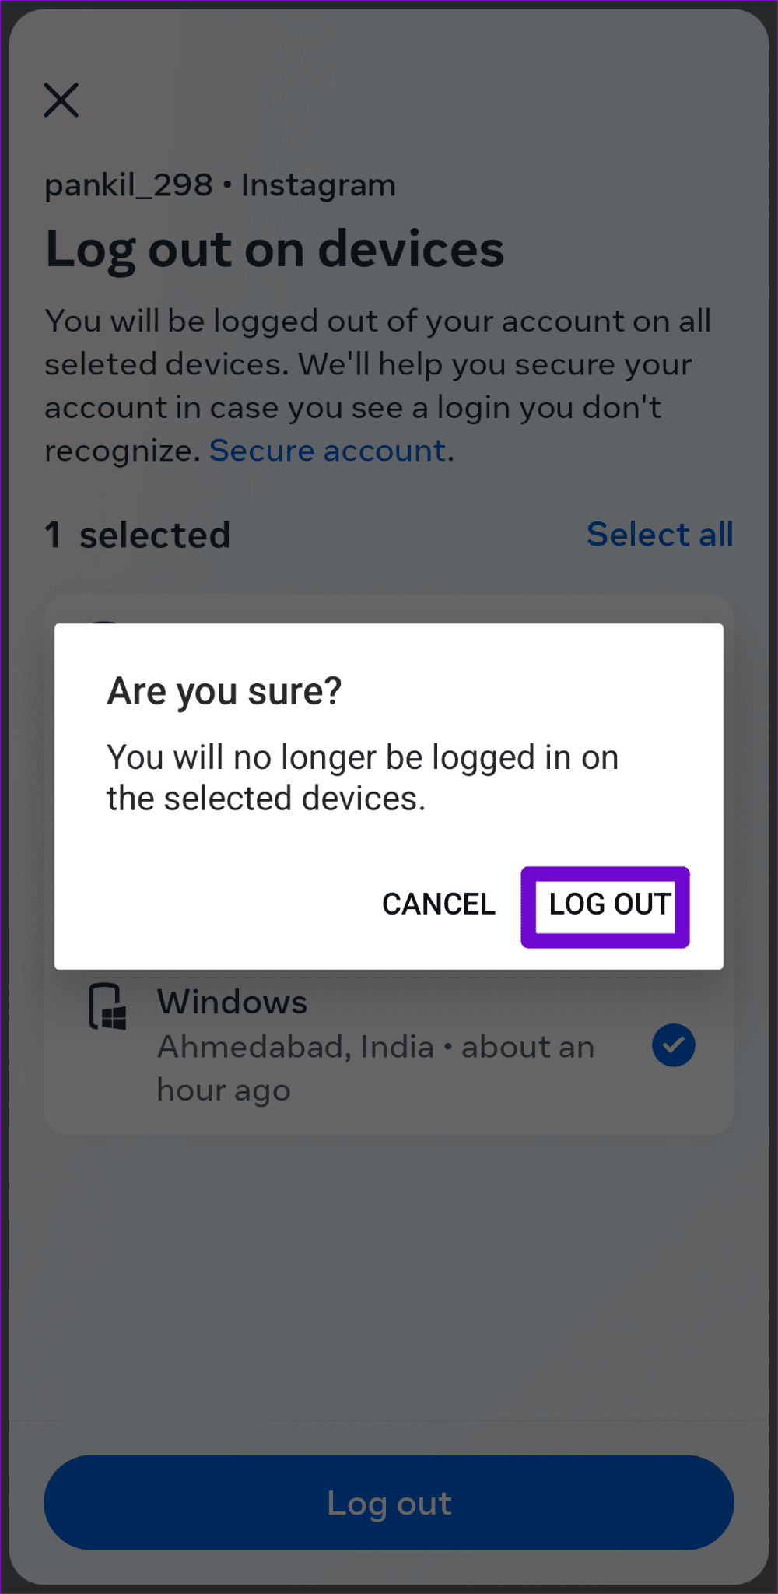Click the dialog text about selected devices
778x1594 pixels.
(362, 776)
